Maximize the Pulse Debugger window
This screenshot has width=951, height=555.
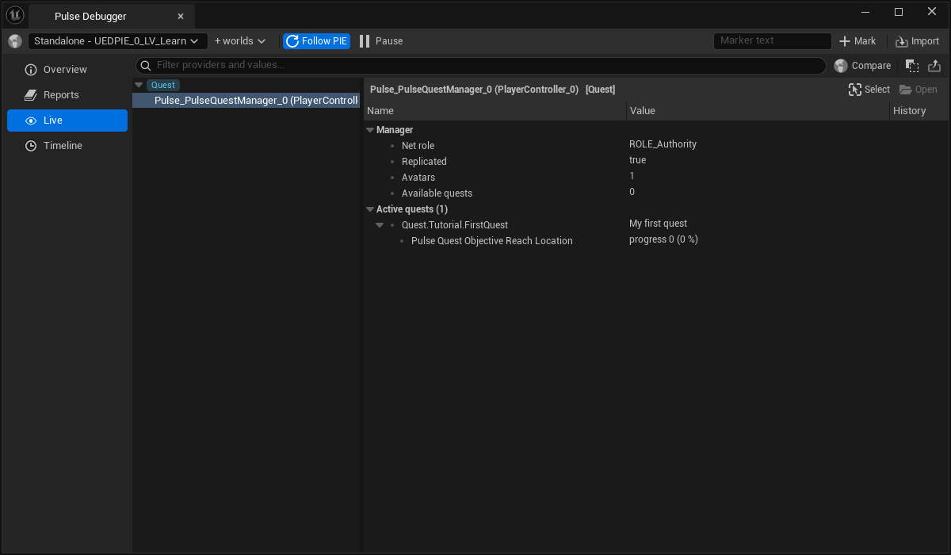(899, 12)
